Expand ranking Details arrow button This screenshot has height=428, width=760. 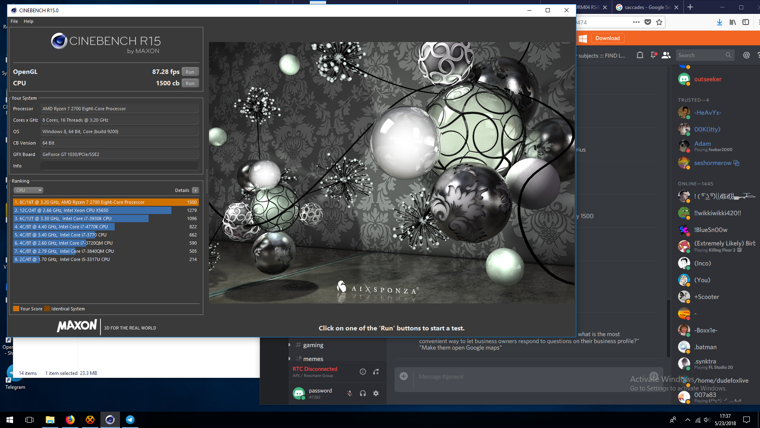pos(196,190)
